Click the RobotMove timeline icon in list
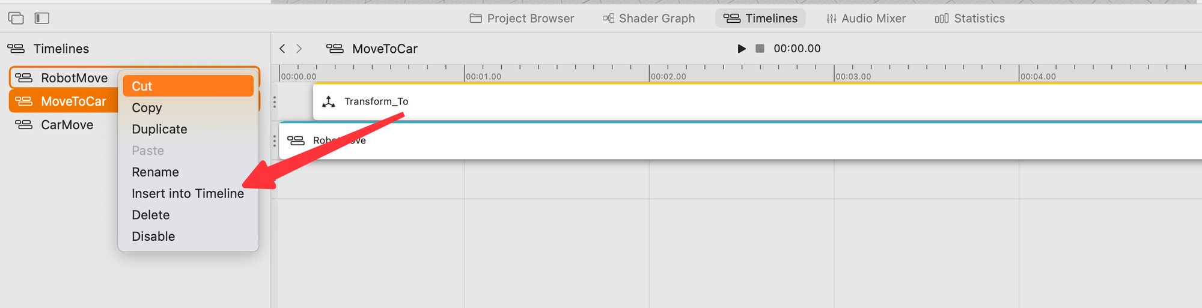Image resolution: width=1202 pixels, height=308 pixels. click(x=24, y=78)
